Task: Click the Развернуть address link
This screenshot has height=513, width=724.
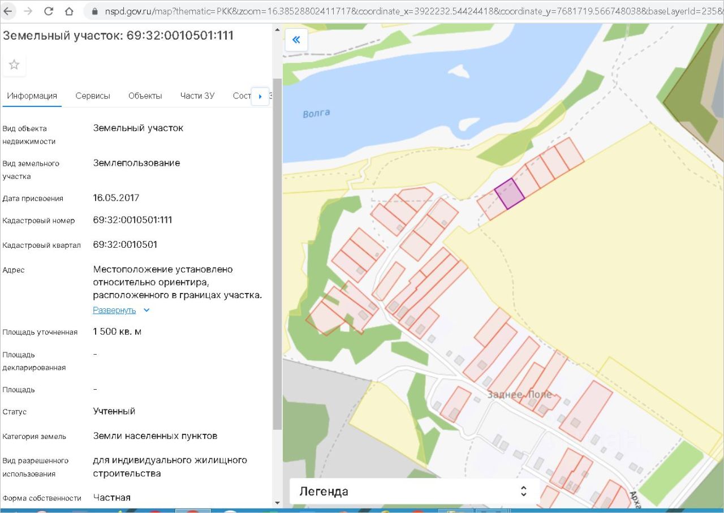Action: tap(114, 310)
